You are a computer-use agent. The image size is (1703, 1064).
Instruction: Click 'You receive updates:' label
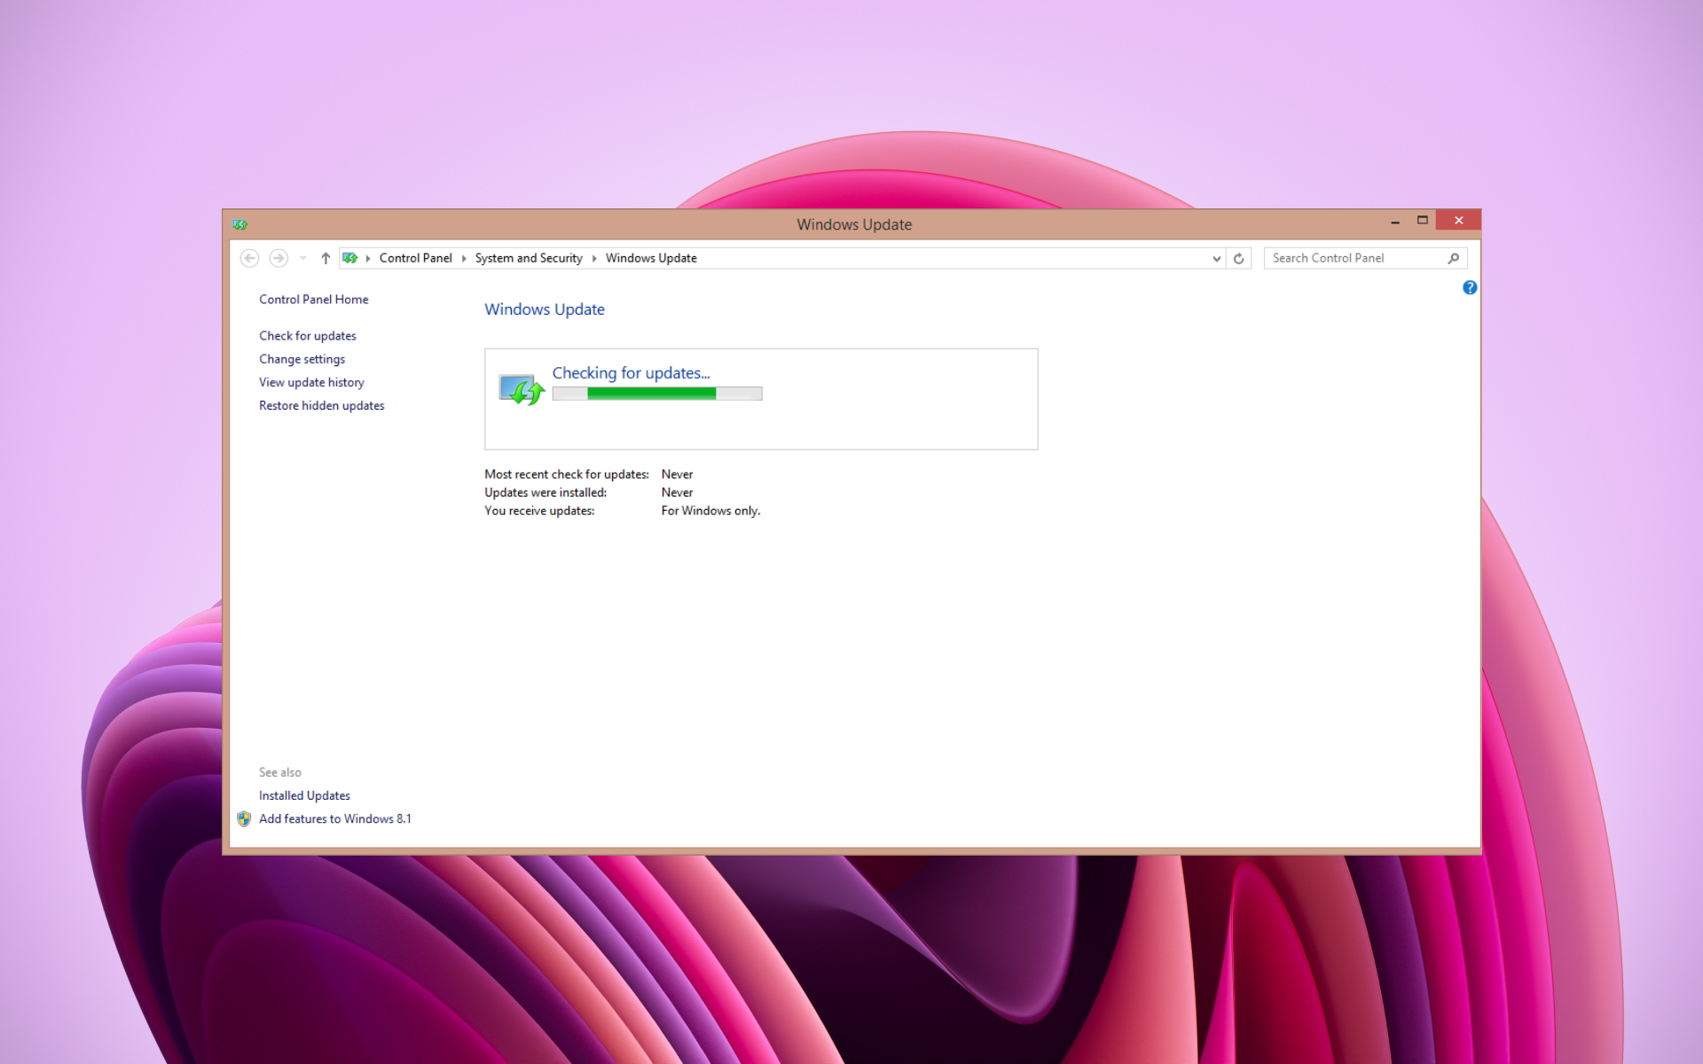point(539,511)
